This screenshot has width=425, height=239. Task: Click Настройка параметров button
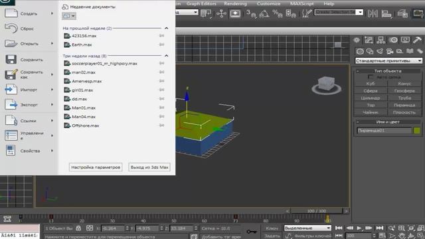click(96, 167)
